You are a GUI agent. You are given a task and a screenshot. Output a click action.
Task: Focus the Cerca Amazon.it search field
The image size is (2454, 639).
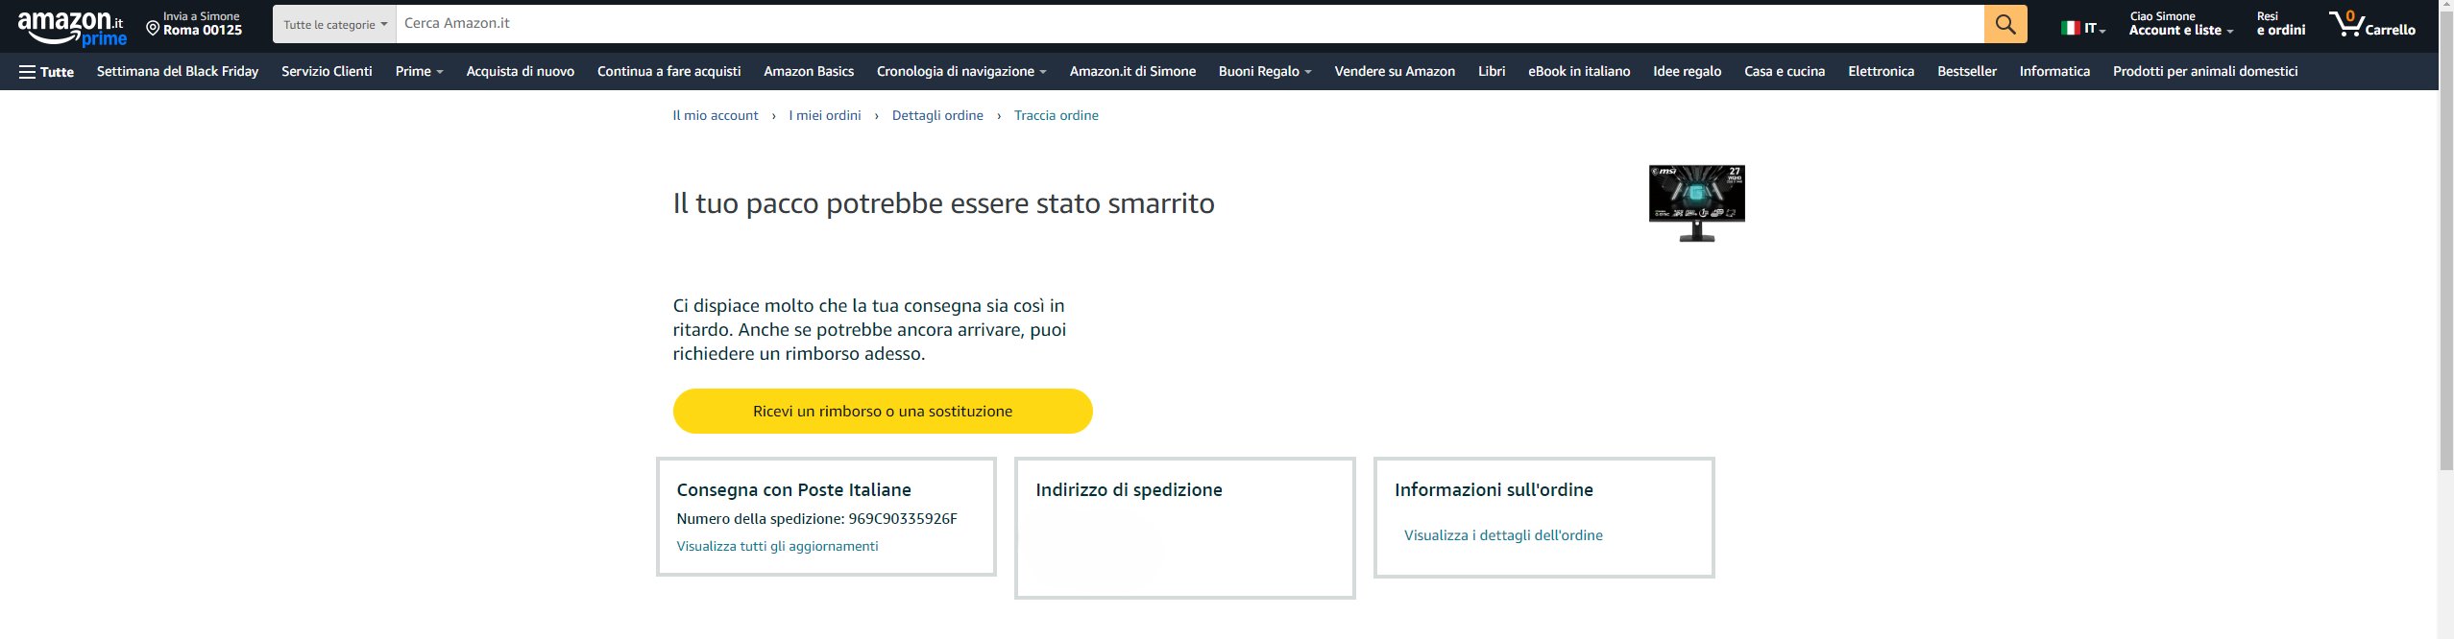click(x=1190, y=24)
